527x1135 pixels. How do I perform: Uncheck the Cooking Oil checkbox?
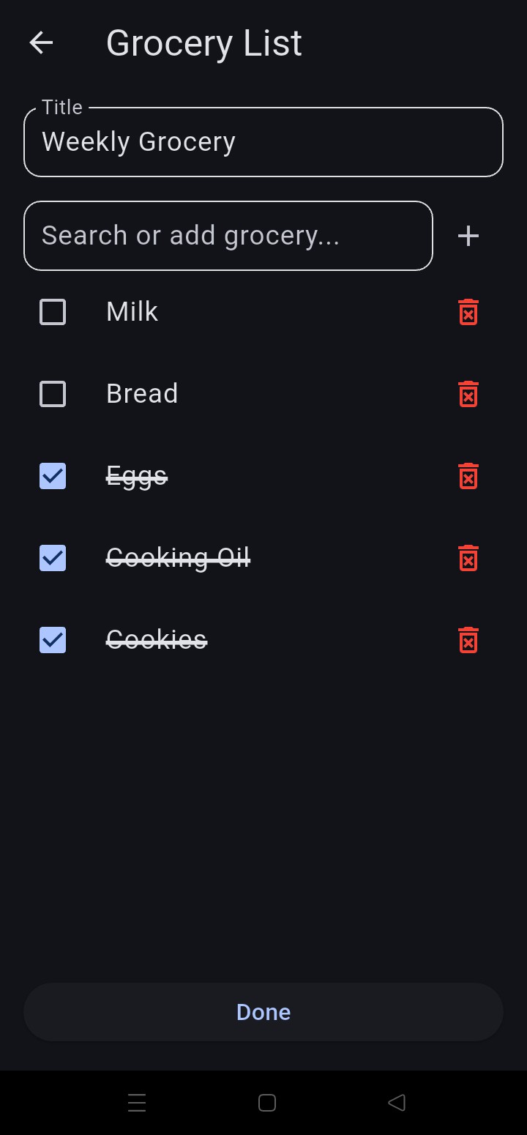(x=53, y=558)
